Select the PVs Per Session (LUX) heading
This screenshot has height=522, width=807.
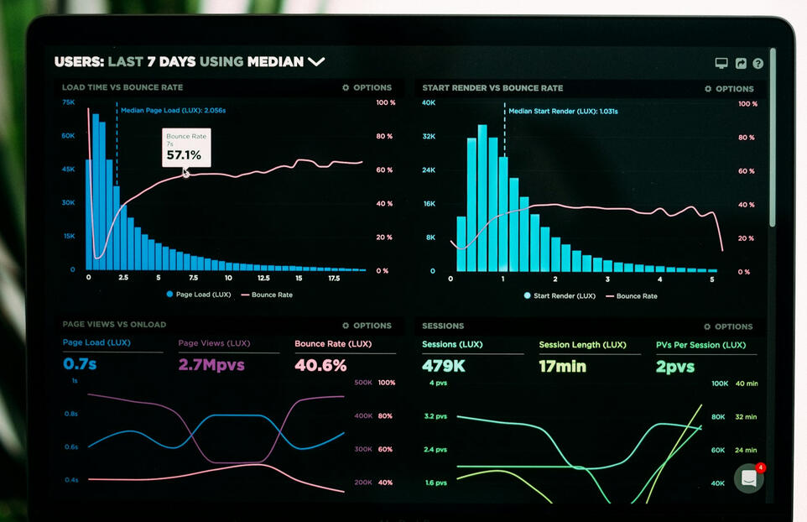tap(701, 345)
